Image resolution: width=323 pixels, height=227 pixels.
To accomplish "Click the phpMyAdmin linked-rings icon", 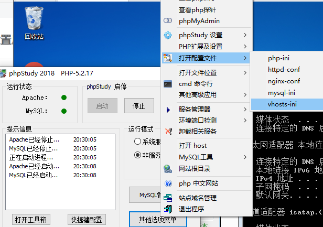I will (x=168, y=20).
